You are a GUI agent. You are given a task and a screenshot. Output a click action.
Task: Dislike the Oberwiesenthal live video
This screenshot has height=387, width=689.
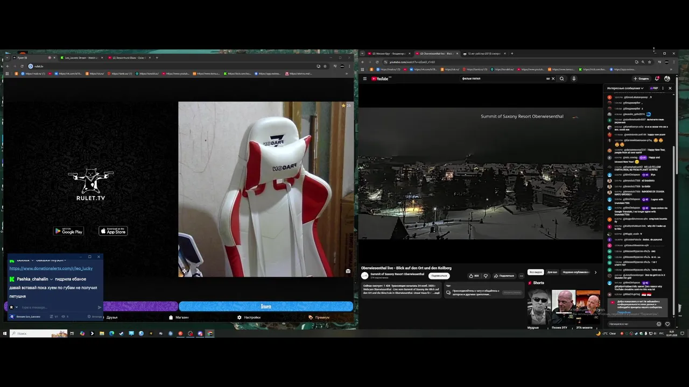(x=486, y=276)
